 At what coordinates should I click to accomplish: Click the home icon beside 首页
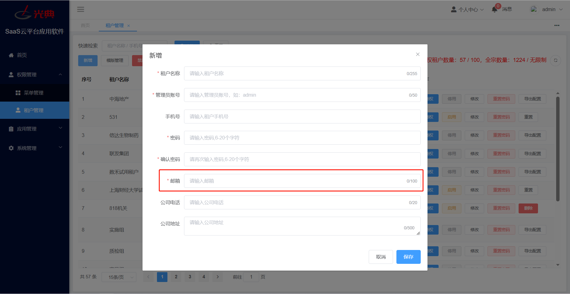(11, 55)
